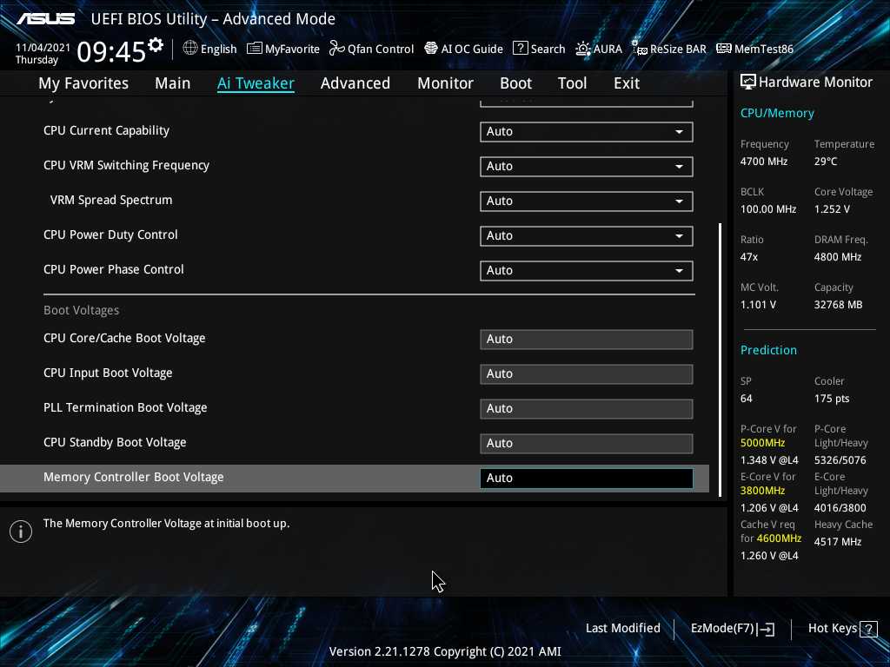Click CPU Standby Boot Voltage field
The image size is (890, 667).
point(587,444)
